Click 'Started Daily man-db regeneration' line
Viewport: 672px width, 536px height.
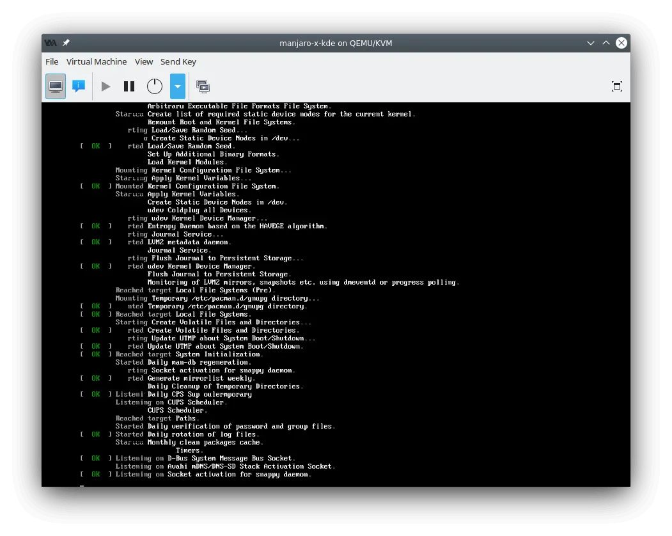183,362
